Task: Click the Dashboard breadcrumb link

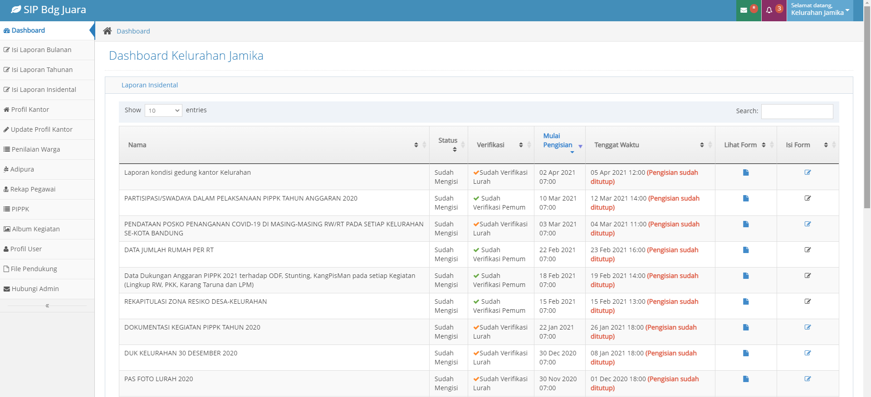Action: tap(133, 31)
